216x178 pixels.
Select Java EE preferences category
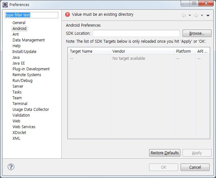click(19, 63)
